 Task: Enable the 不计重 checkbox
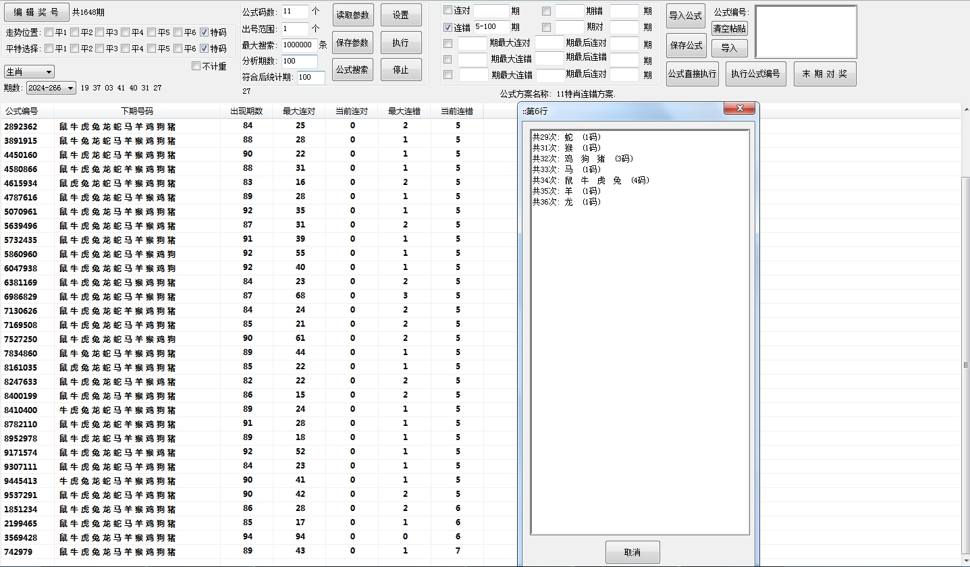tap(196, 66)
